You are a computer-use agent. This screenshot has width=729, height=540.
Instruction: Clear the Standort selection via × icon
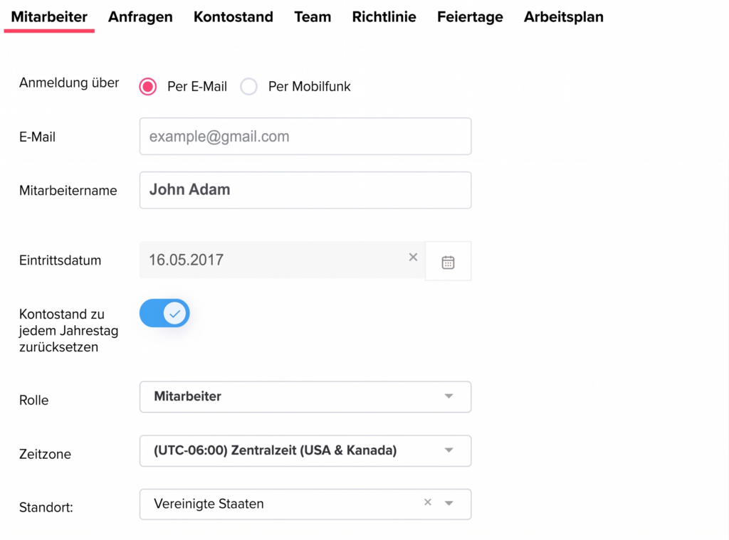[427, 502]
